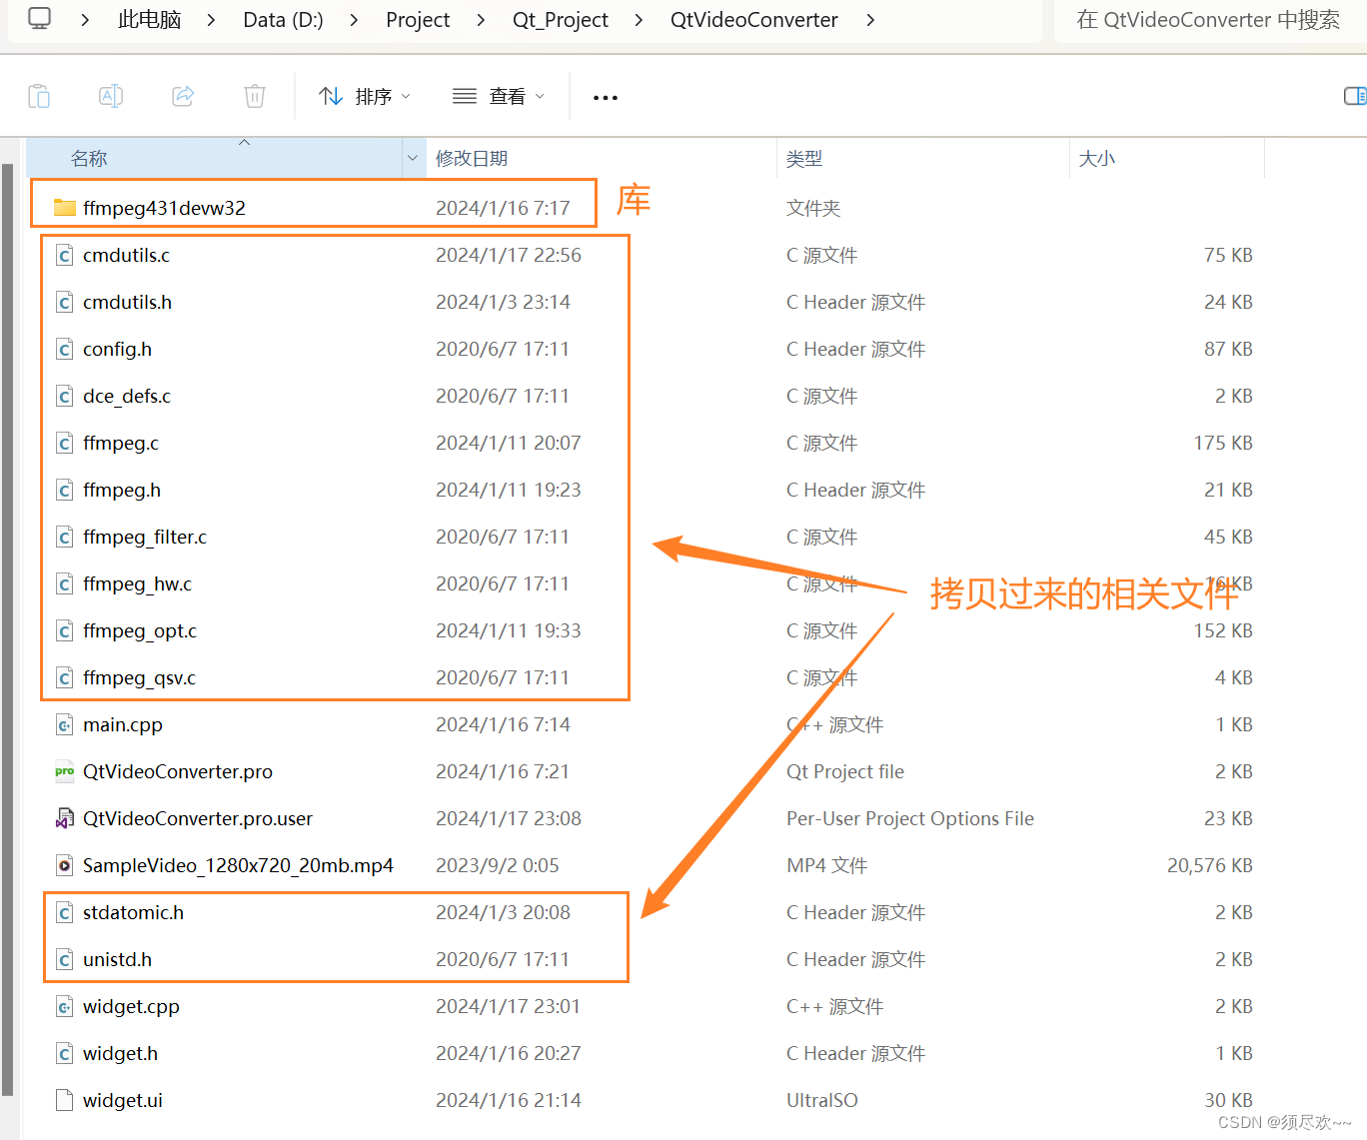Expand chevron after Data (D:) breadcrumb
The image size is (1367, 1140).
pyautogui.click(x=354, y=20)
